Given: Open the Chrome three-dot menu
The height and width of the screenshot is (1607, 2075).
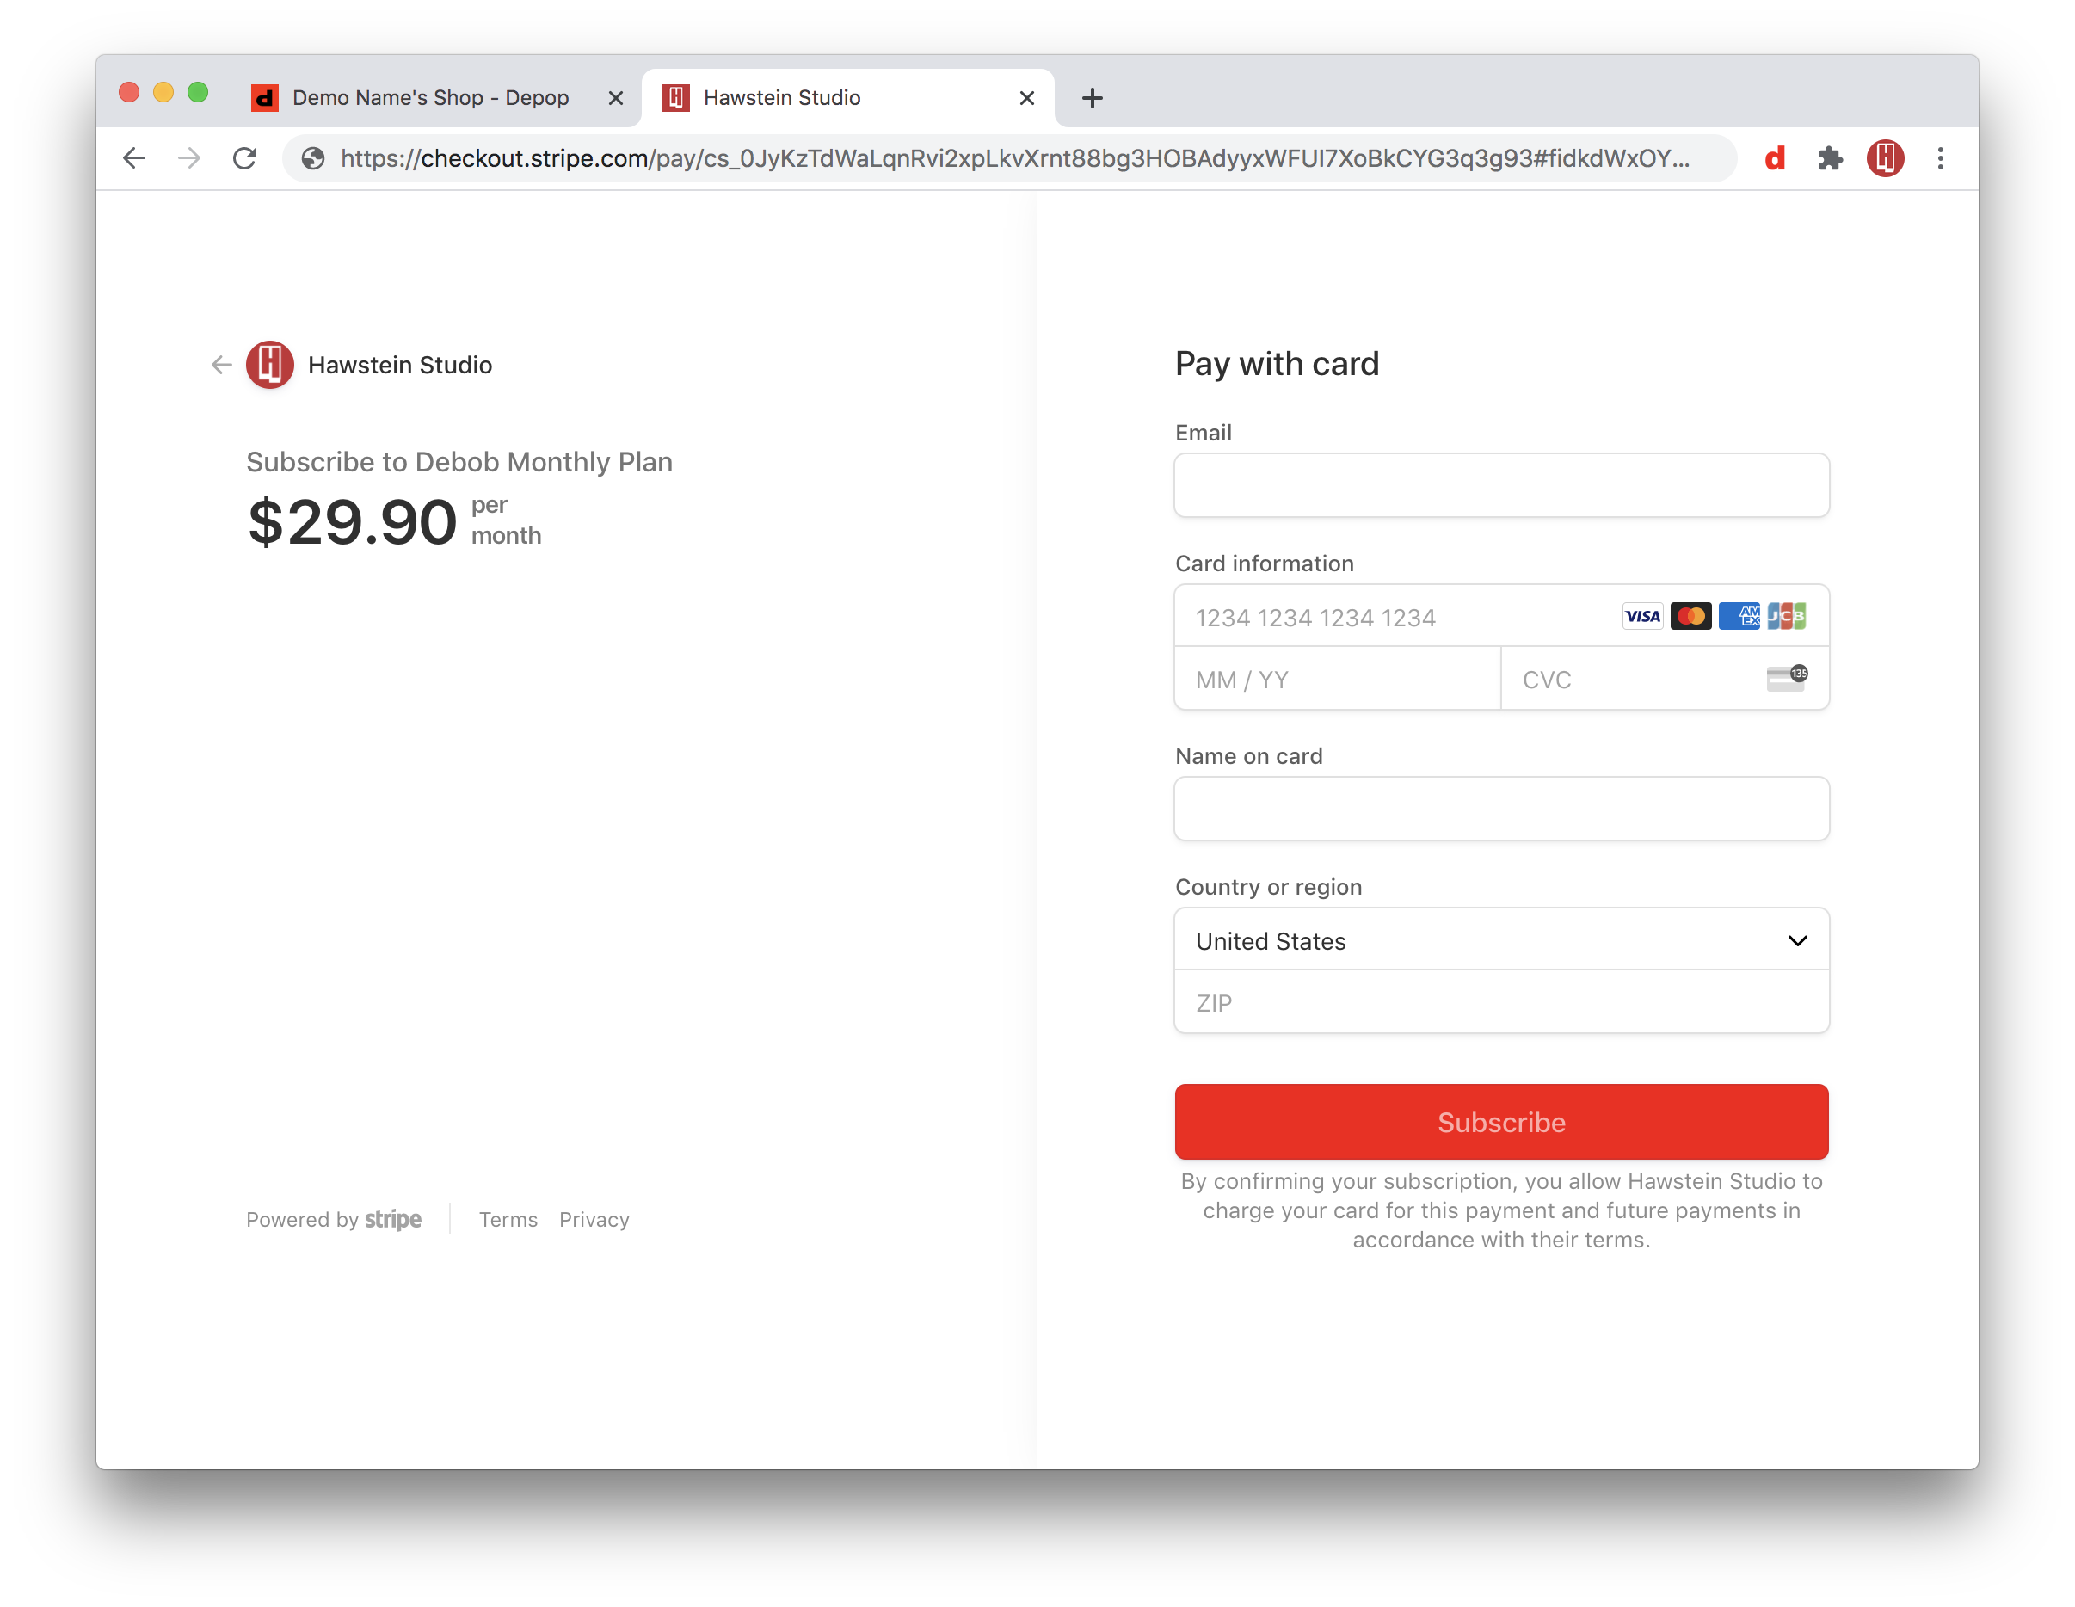Looking at the screenshot, I should [x=1940, y=157].
